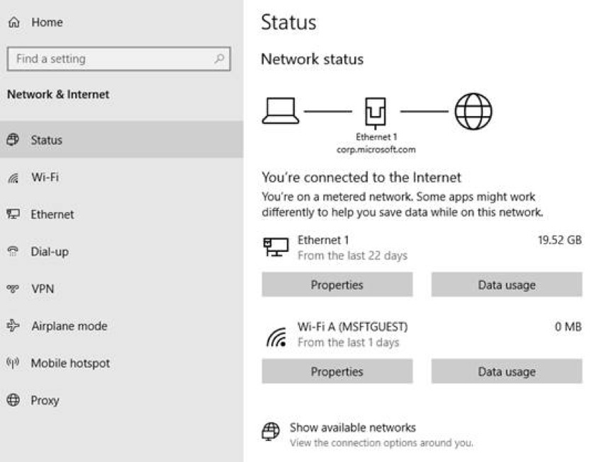This screenshot has height=462, width=613.
Task: Select the Status globe icon in sidebar
Action: (11, 139)
